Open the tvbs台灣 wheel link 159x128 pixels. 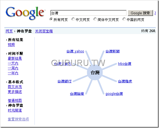[x=125, y=64]
